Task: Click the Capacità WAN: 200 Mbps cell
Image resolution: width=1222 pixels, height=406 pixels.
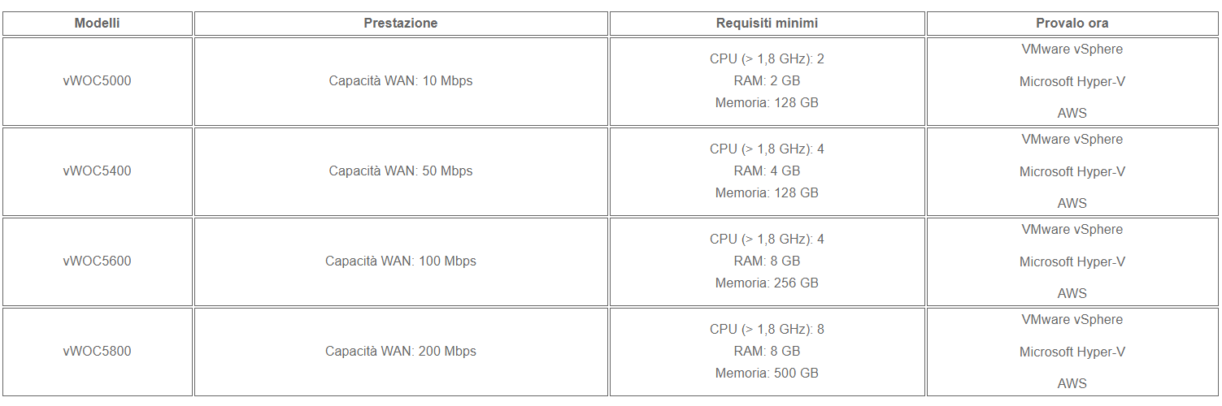Action: [400, 352]
